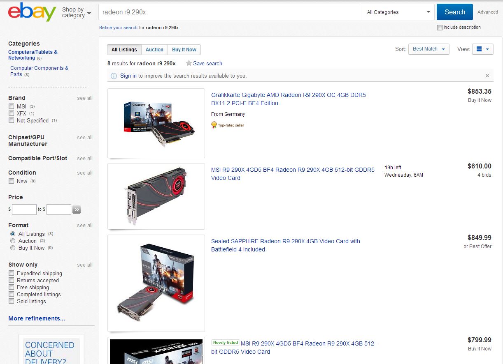Click the minimum price input field

click(x=24, y=210)
